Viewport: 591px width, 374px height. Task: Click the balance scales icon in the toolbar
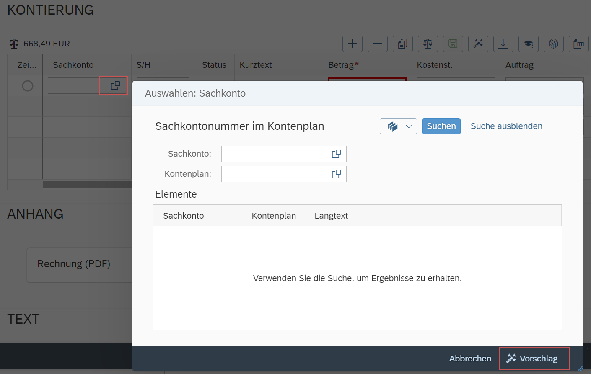pos(428,43)
